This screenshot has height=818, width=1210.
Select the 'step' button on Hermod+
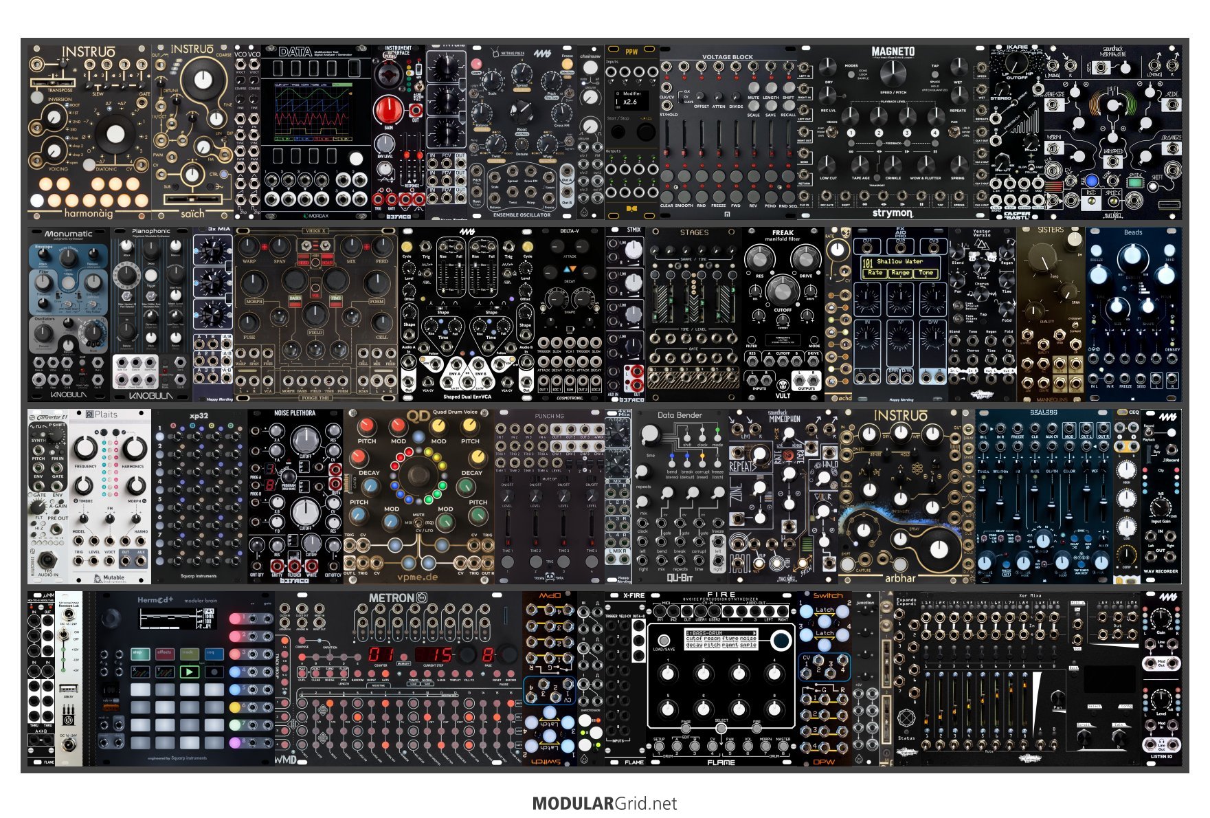140,654
